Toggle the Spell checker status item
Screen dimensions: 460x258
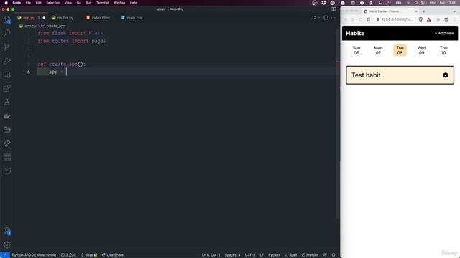click(x=290, y=255)
